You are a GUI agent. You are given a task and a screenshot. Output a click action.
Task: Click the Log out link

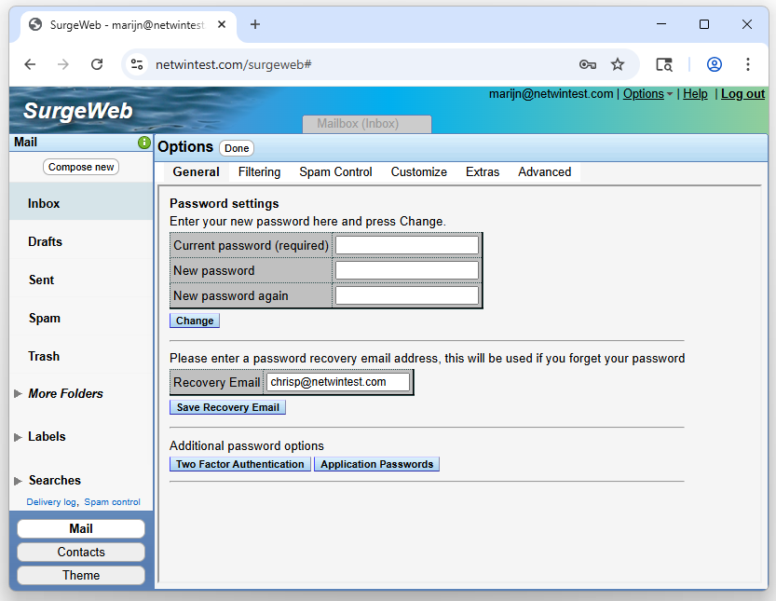pyautogui.click(x=742, y=94)
